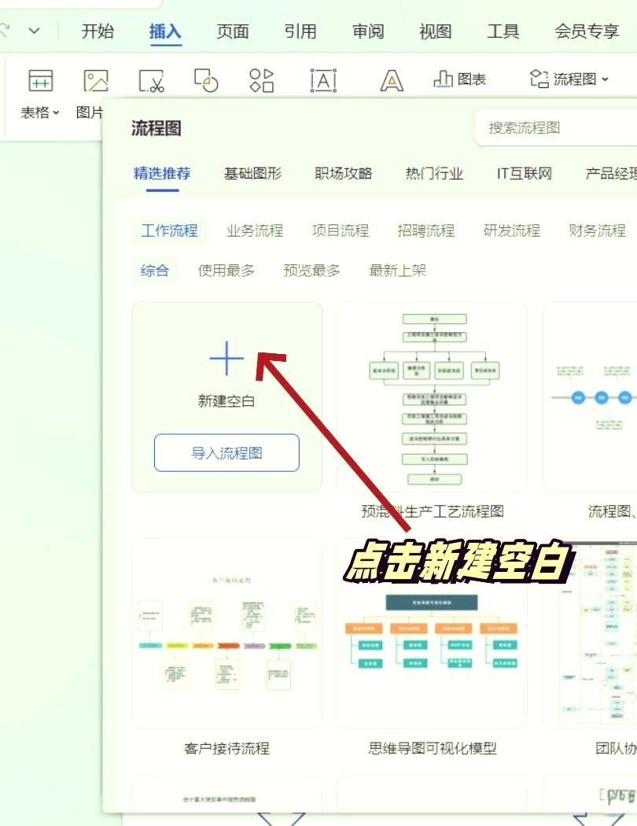
Task: Sort by 最新上架
Action: [397, 271]
